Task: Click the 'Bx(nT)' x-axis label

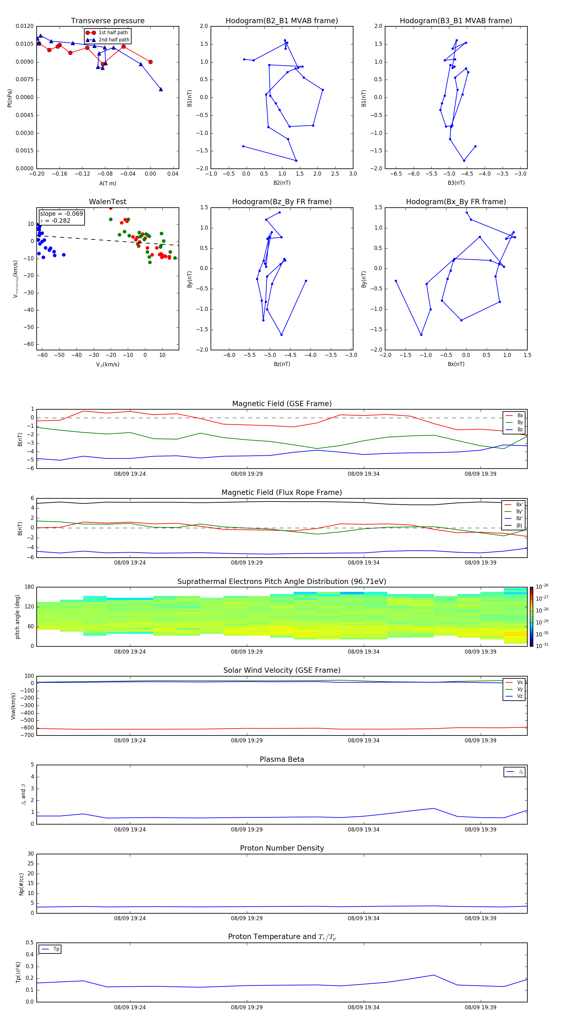Action: click(x=456, y=364)
